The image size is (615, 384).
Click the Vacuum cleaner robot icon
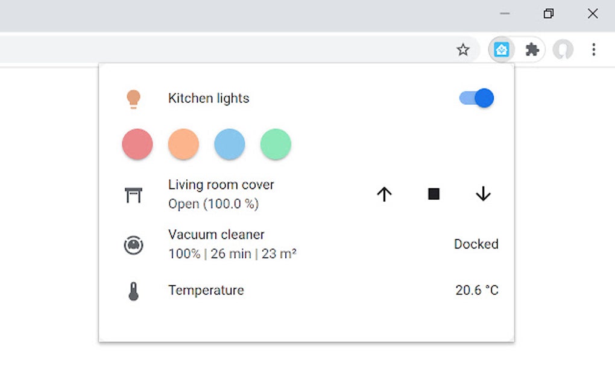point(133,244)
